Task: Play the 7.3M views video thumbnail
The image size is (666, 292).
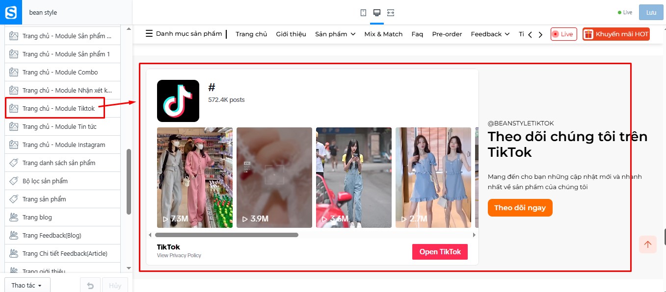Action: point(195,177)
